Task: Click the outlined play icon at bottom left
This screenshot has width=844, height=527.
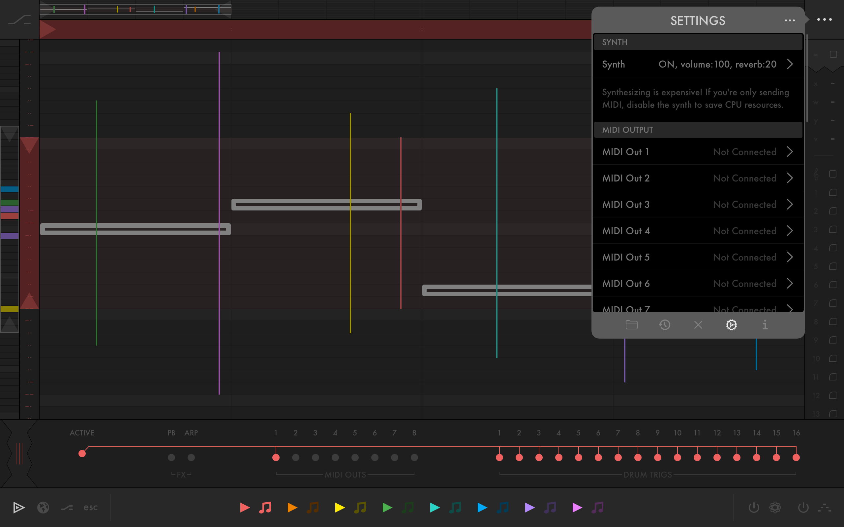Action: coord(19,508)
